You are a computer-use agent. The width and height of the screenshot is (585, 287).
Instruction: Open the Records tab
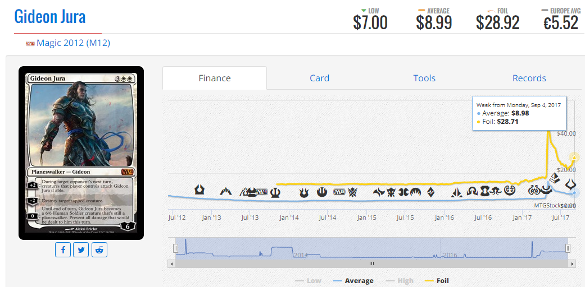coord(529,78)
